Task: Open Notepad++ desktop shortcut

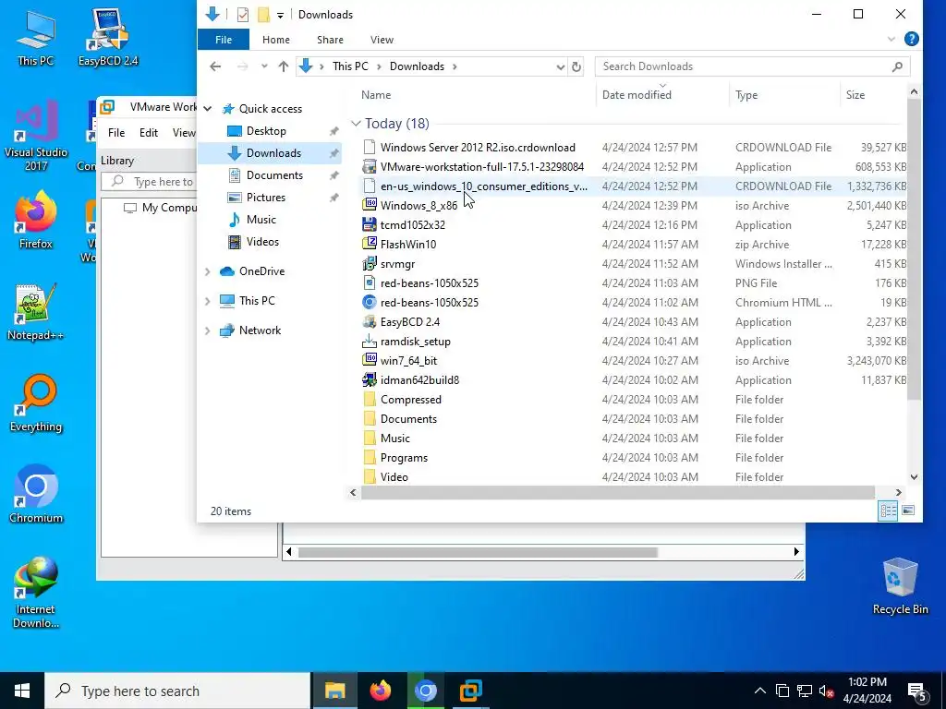Action: [x=36, y=312]
